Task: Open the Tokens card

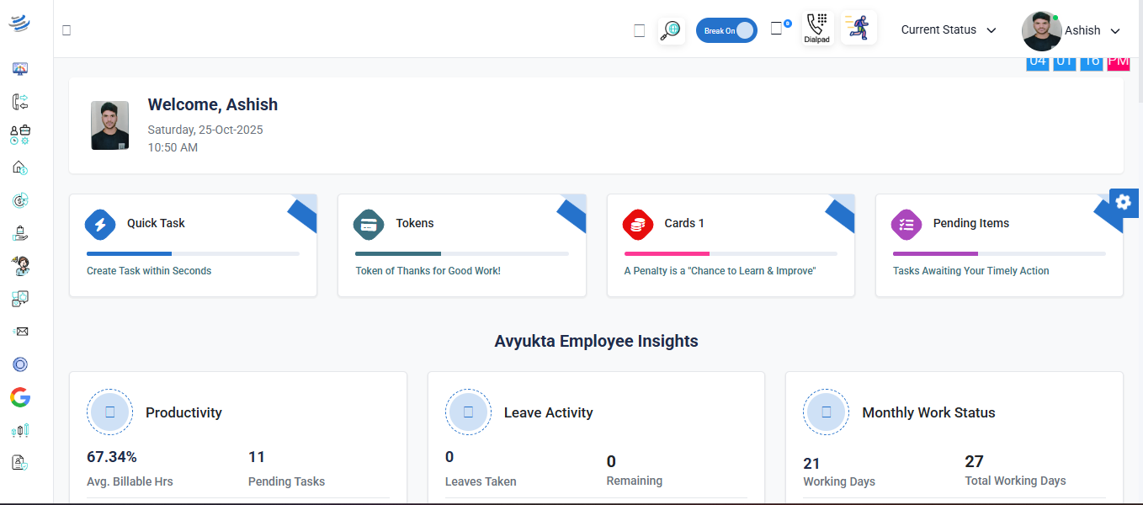Action: (x=461, y=246)
